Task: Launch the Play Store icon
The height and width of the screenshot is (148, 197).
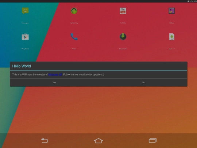Action: (25, 37)
